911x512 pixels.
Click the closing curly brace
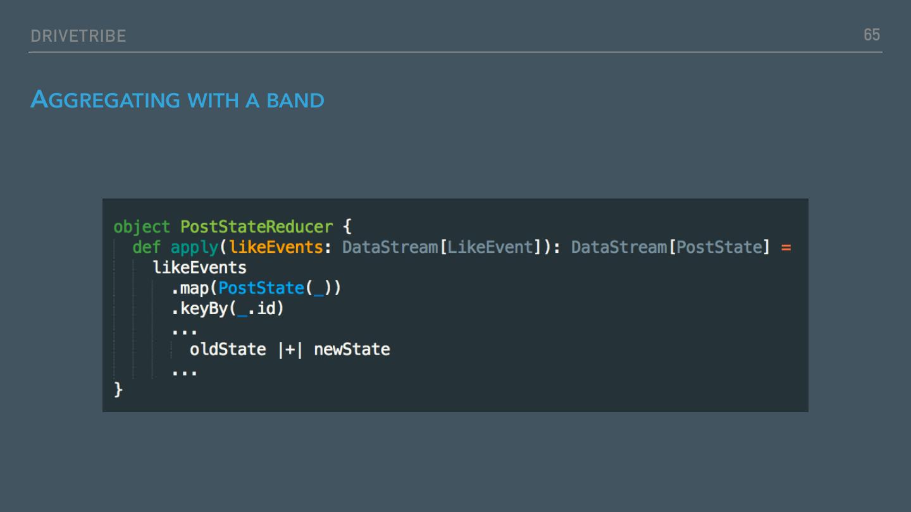(x=118, y=390)
